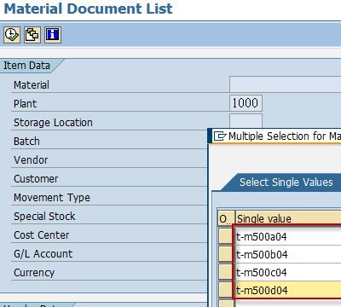The width and height of the screenshot is (341, 307).
Task: Click the Multiple Selection dialog title icon
Action: pyautogui.click(x=220, y=136)
